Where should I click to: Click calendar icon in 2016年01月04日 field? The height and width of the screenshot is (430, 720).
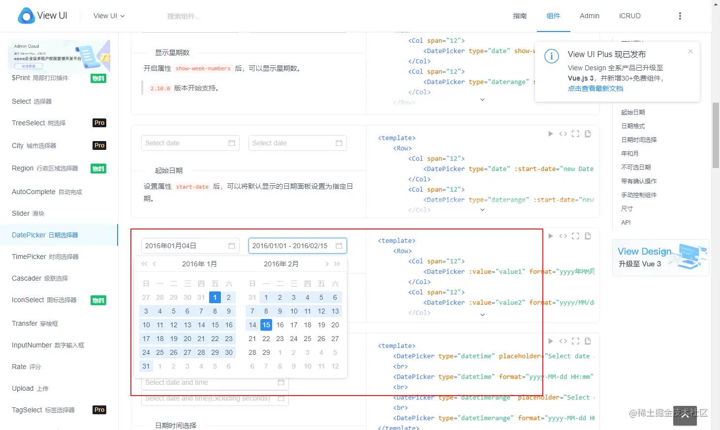coord(232,246)
